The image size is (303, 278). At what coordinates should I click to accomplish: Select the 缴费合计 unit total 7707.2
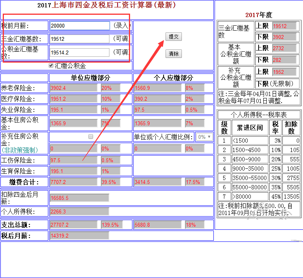click(74, 182)
